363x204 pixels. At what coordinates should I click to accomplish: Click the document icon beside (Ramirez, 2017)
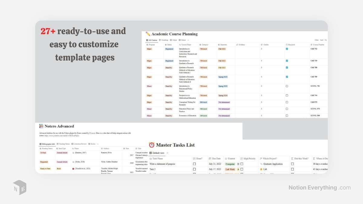coord(73,153)
